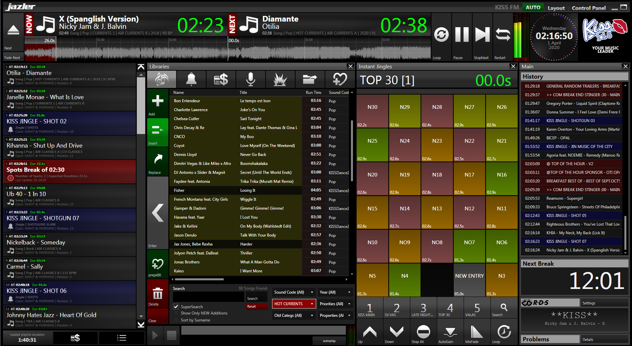
Task: Click the red Reset button
Action: 256,307
